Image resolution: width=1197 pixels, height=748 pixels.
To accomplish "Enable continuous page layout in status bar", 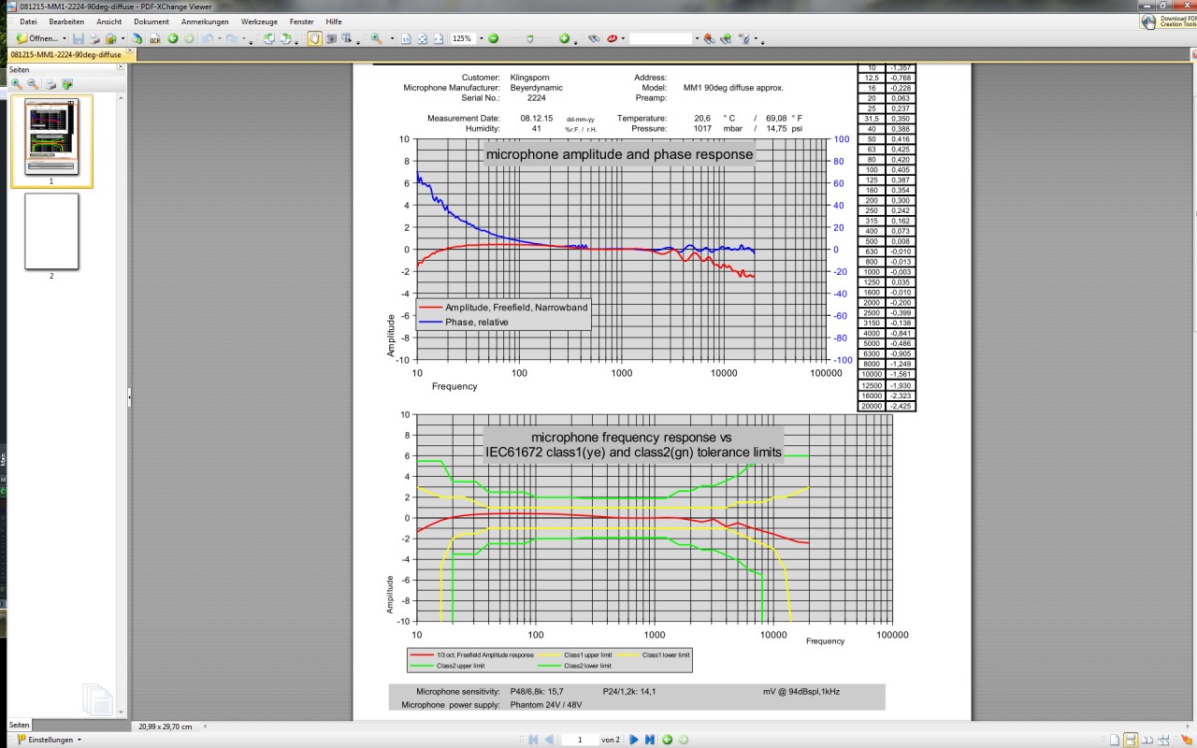I will (x=1131, y=740).
